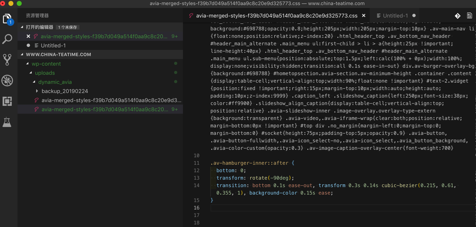The width and height of the screenshot is (476, 227).
Task: Click line number 11 in the gutter
Action: 196,163
